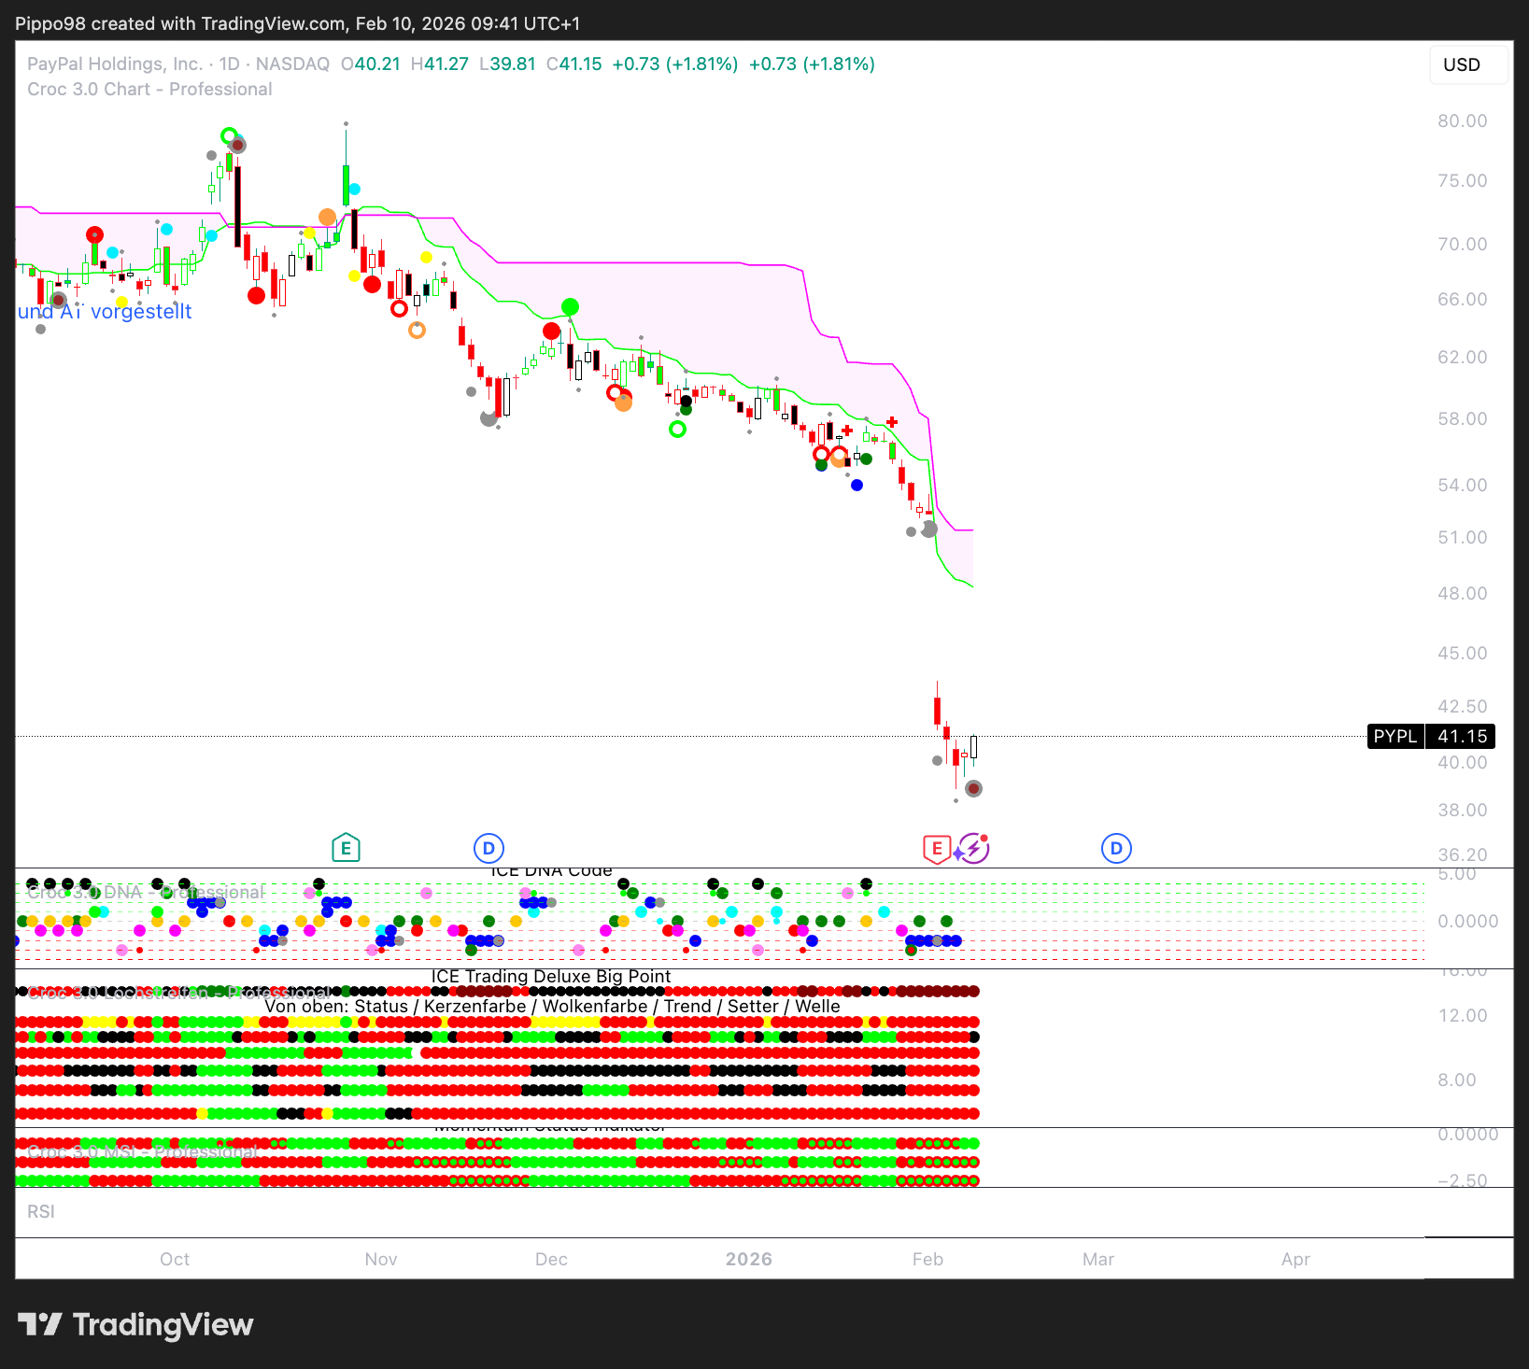Click the upcoming March dividend D marker
Viewport: 1529px width, 1369px height.
point(1115,848)
